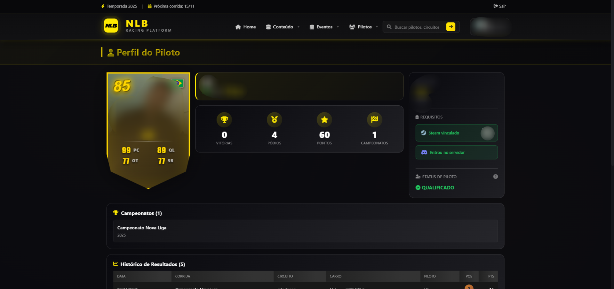614x289 pixels.
Task: Open the help icon beside Status de Piloto
Action: (x=495, y=176)
